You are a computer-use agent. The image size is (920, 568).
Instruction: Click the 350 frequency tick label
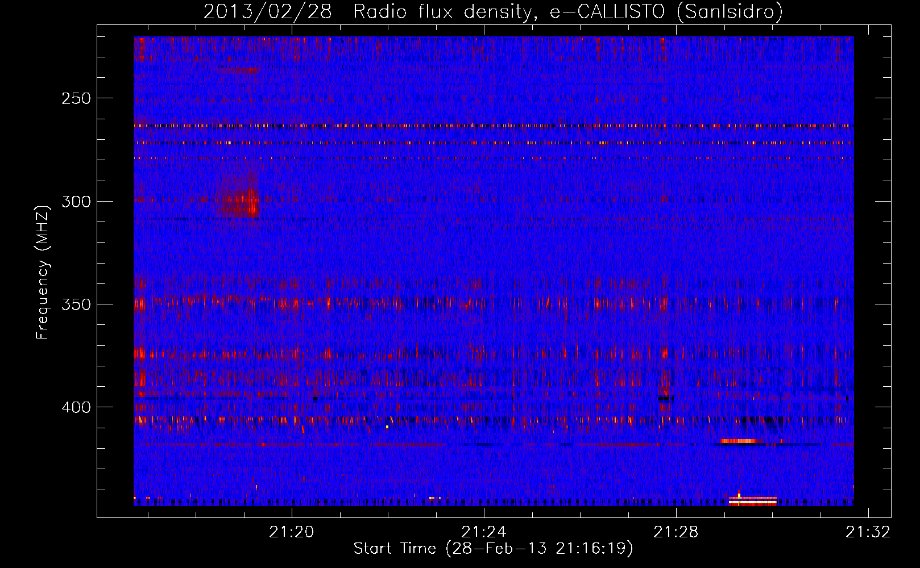pos(76,304)
